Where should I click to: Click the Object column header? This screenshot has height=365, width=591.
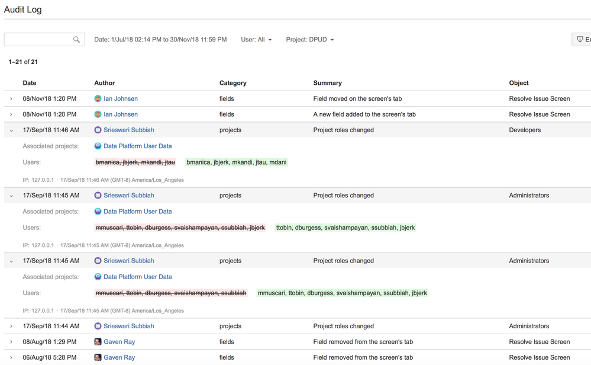tap(519, 83)
